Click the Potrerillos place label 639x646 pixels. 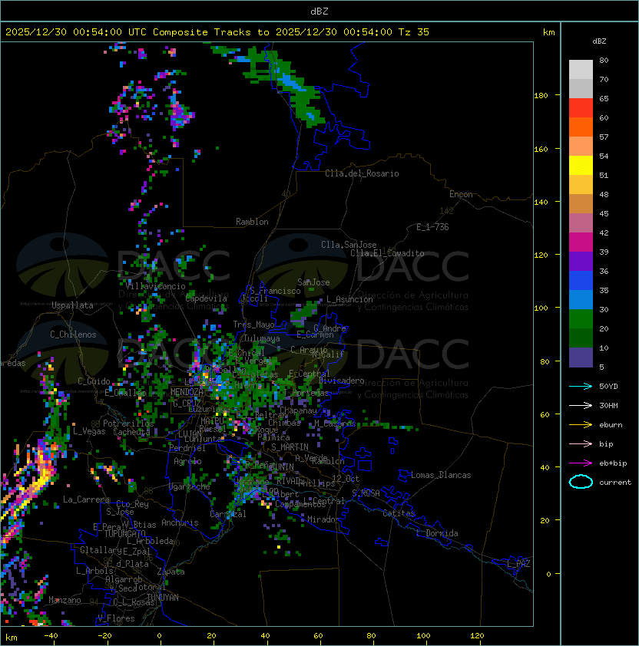click(x=128, y=424)
